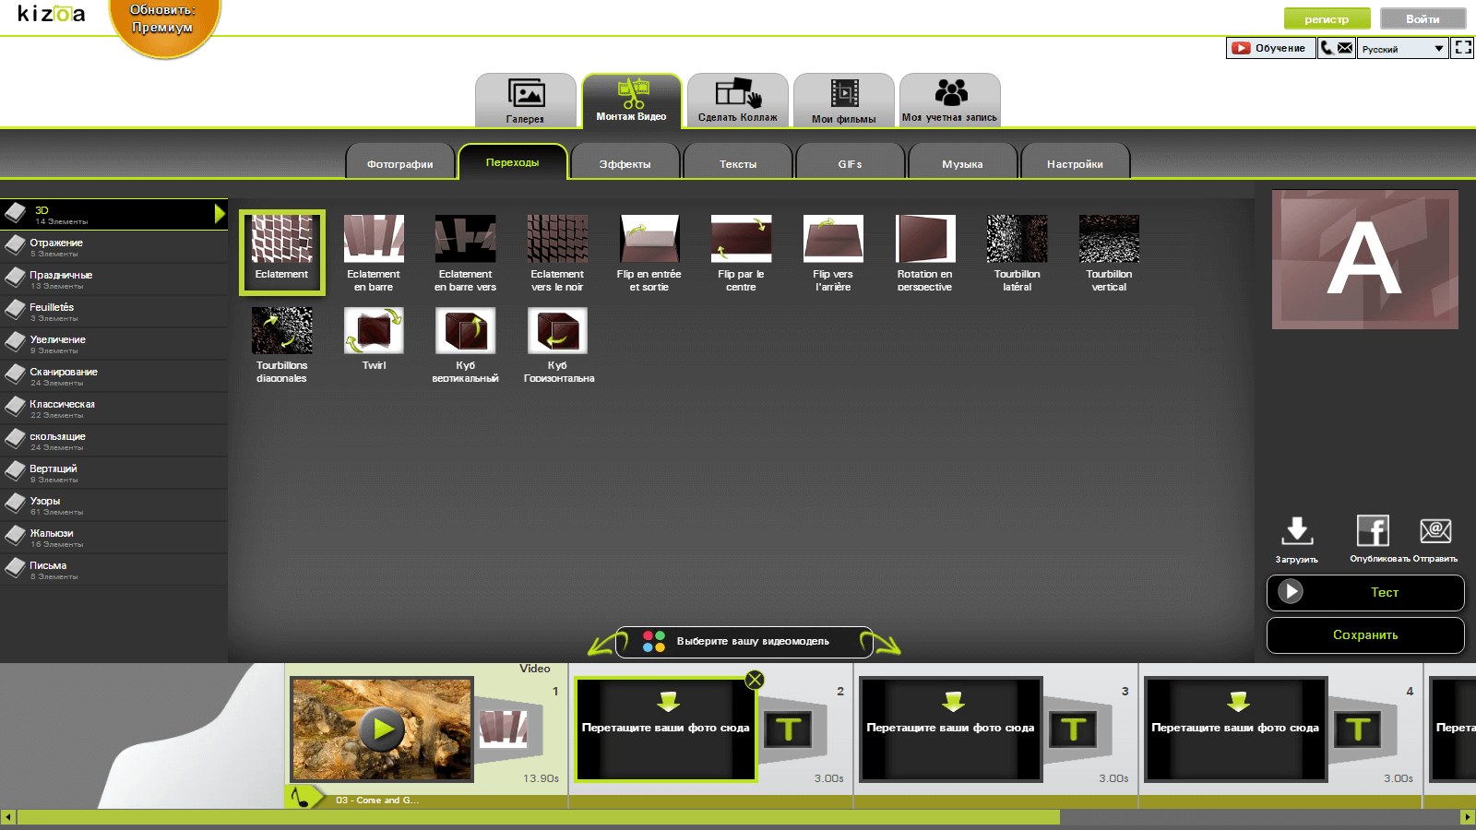The image size is (1476, 830).
Task: Click the Загрузить download icon
Action: click(x=1297, y=530)
